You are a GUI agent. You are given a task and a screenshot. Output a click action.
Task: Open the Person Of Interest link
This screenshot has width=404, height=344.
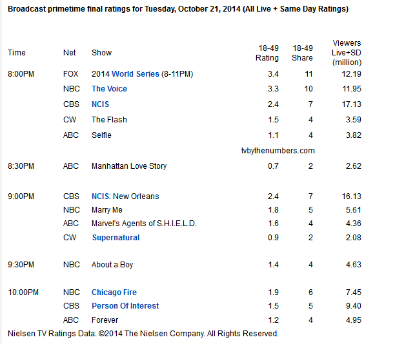coord(125,306)
